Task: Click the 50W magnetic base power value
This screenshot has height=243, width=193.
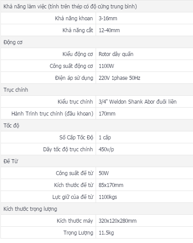Action: [x=104, y=173]
